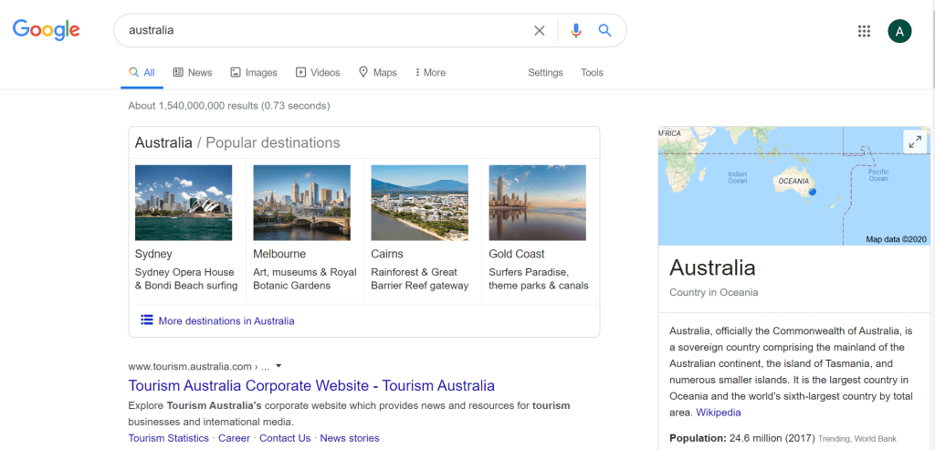
Task: Clear the search box with X icon
Action: pyautogui.click(x=540, y=30)
